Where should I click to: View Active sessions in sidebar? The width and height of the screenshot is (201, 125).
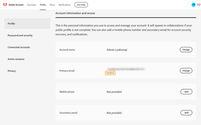point(16,59)
